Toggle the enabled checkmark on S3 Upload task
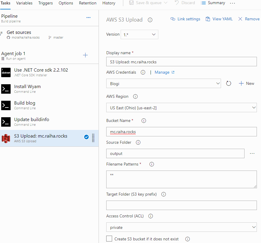The height and width of the screenshot is (243, 261). click(x=86, y=137)
